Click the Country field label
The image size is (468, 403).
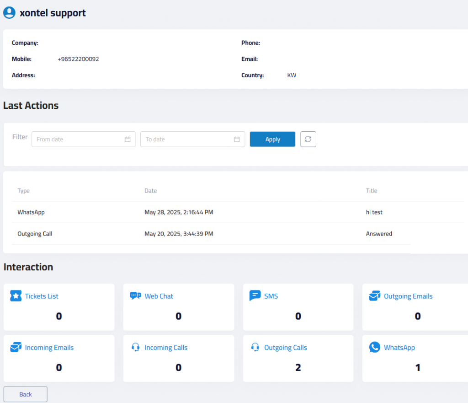pos(252,75)
